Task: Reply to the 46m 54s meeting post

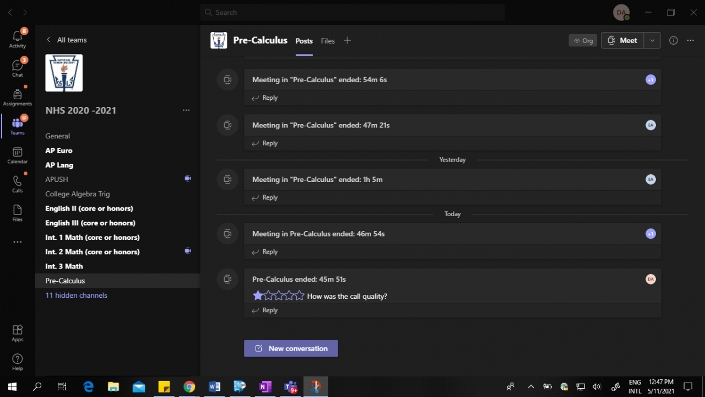Action: tap(265, 251)
